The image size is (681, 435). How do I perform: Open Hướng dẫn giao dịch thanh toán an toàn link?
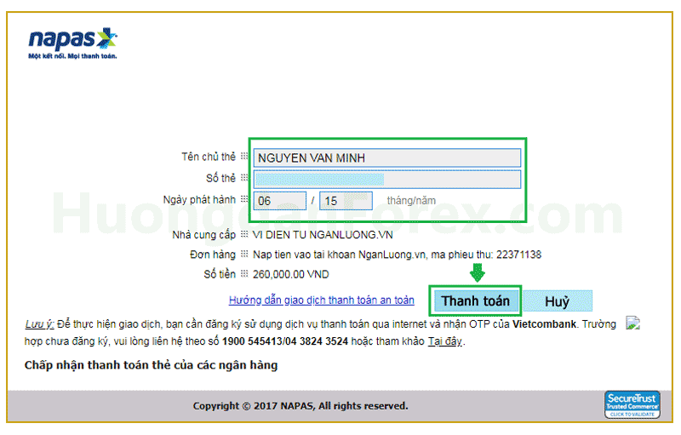322,300
